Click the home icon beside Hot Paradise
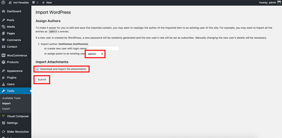Viewport: 282px width, 138px height. [10, 3]
